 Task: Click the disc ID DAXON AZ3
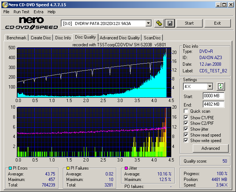click(x=211, y=58)
